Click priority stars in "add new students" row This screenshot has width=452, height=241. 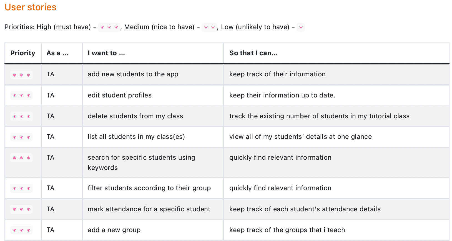21,75
